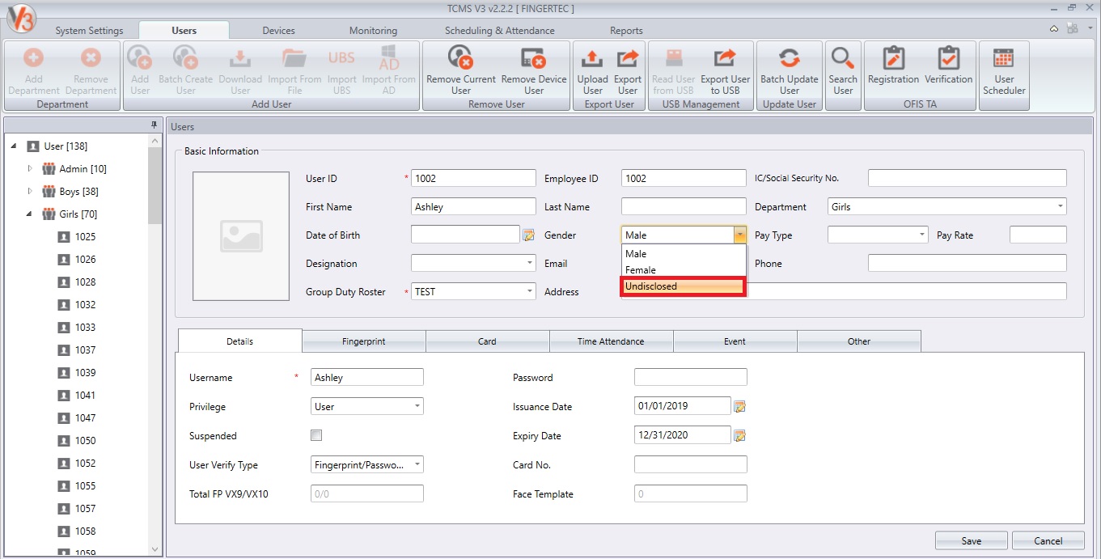
Task: Click the Upload User icon
Action: click(x=592, y=58)
